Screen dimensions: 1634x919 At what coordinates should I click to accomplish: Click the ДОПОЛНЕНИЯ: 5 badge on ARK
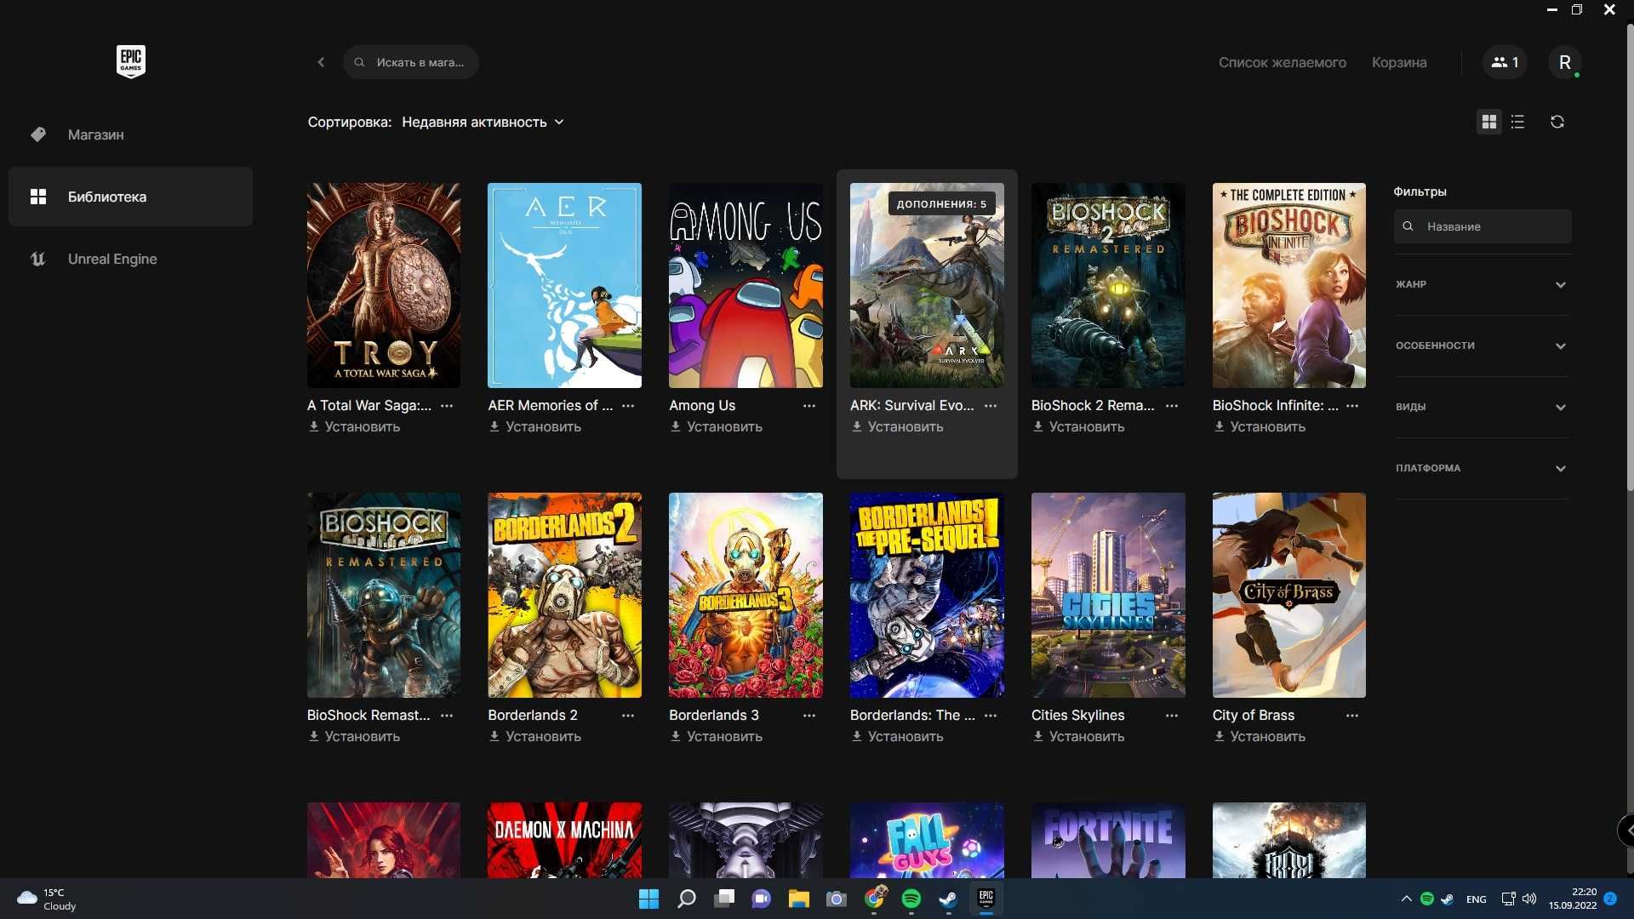click(941, 204)
